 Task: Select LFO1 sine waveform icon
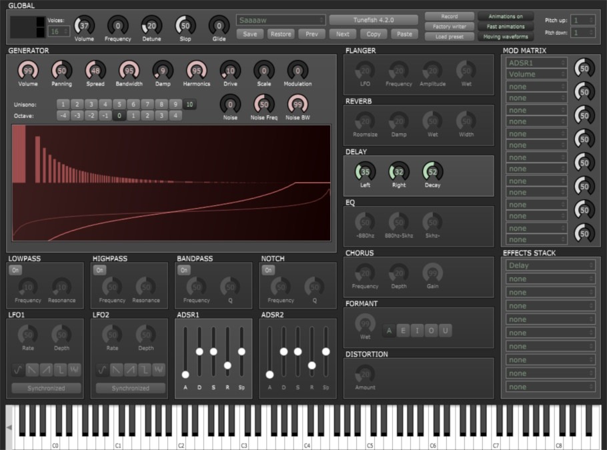click(18, 370)
